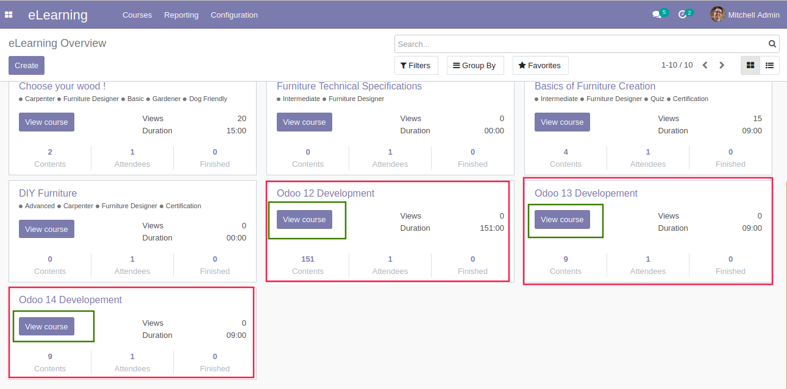The image size is (787, 389).
Task: Go to previous page arrow
Action: coord(705,65)
